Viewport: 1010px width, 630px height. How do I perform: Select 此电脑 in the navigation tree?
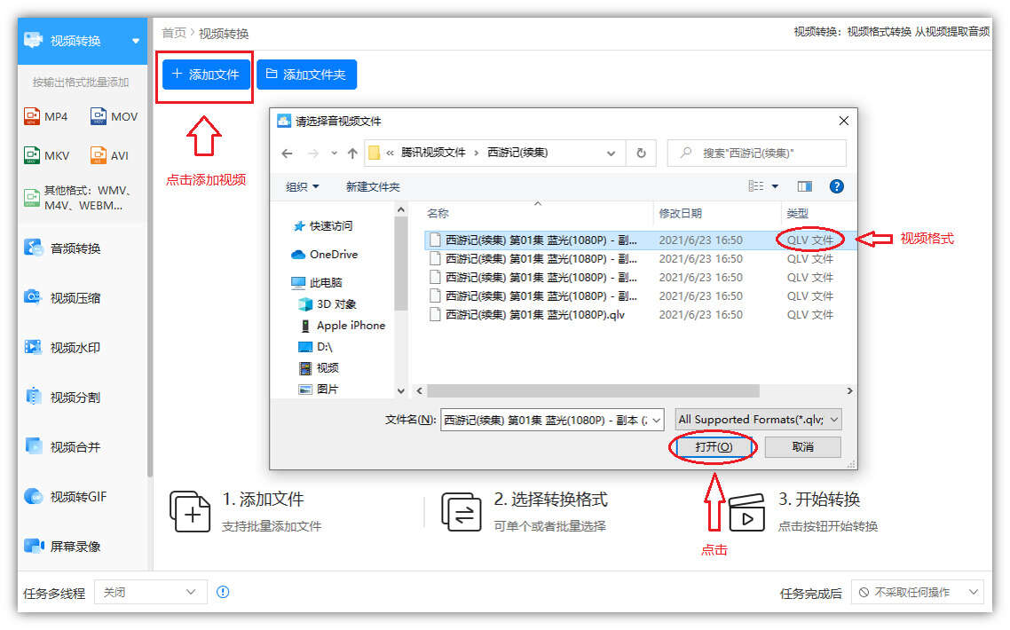coord(316,283)
